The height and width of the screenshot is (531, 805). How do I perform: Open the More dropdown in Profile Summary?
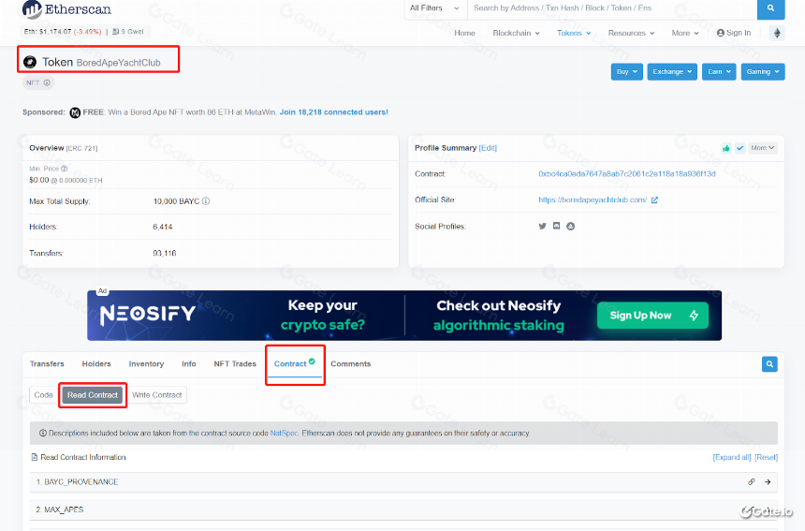[762, 148]
